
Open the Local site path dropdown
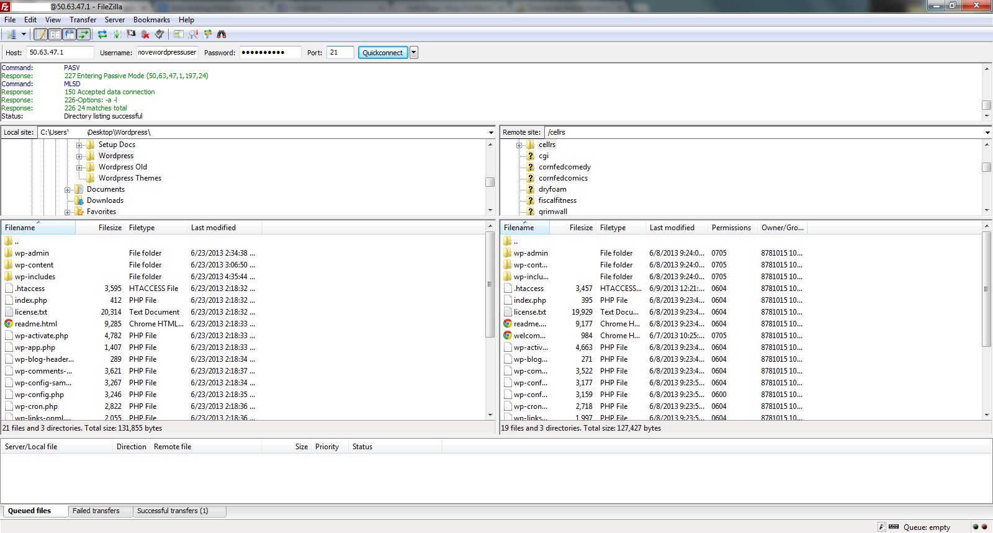click(x=491, y=132)
